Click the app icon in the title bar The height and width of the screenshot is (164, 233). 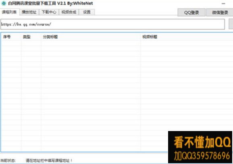(x=4, y=3)
